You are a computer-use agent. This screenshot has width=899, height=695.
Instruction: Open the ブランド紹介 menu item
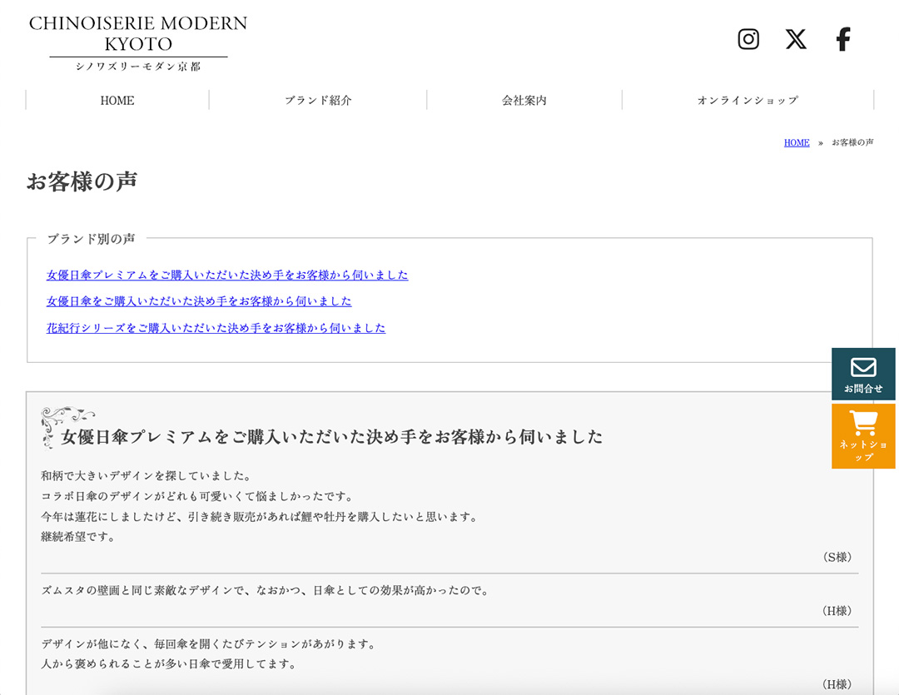(318, 101)
